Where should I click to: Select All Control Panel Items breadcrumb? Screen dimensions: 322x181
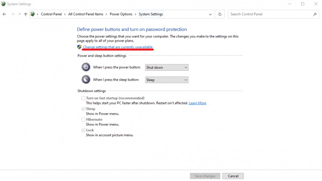click(86, 14)
